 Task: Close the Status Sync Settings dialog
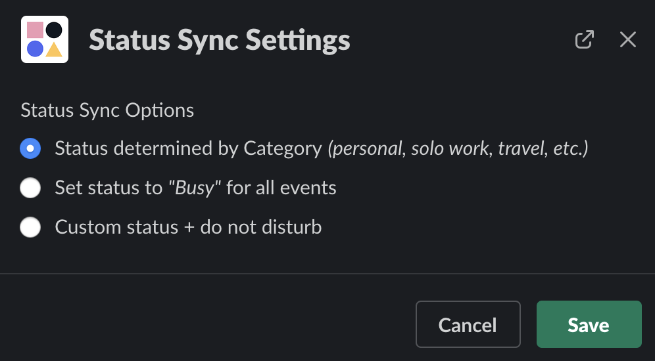click(x=628, y=40)
